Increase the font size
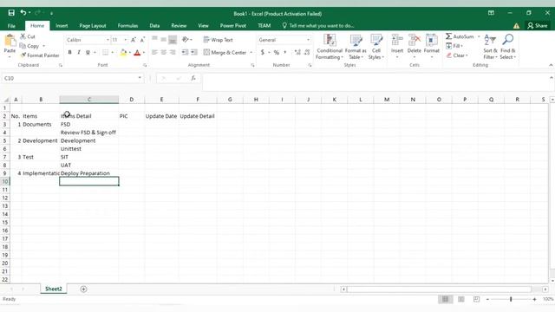The width and height of the screenshot is (555, 312). 134,40
